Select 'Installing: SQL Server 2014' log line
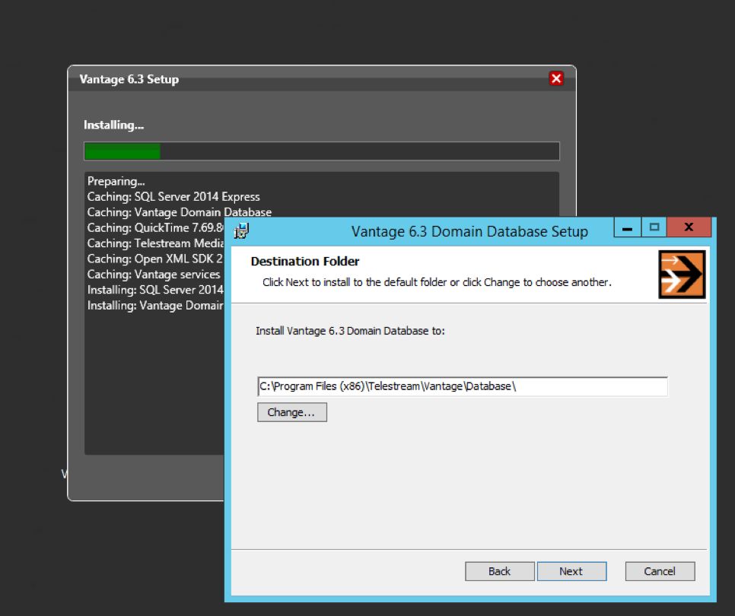Image resolution: width=735 pixels, height=616 pixels. point(155,290)
